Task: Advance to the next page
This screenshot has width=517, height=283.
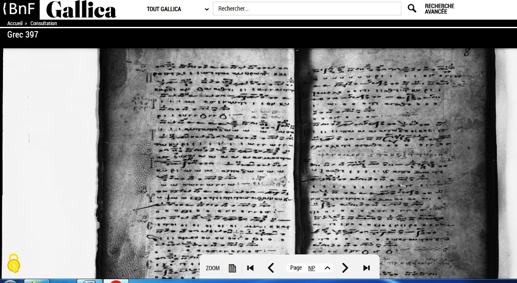Action: 345,268
